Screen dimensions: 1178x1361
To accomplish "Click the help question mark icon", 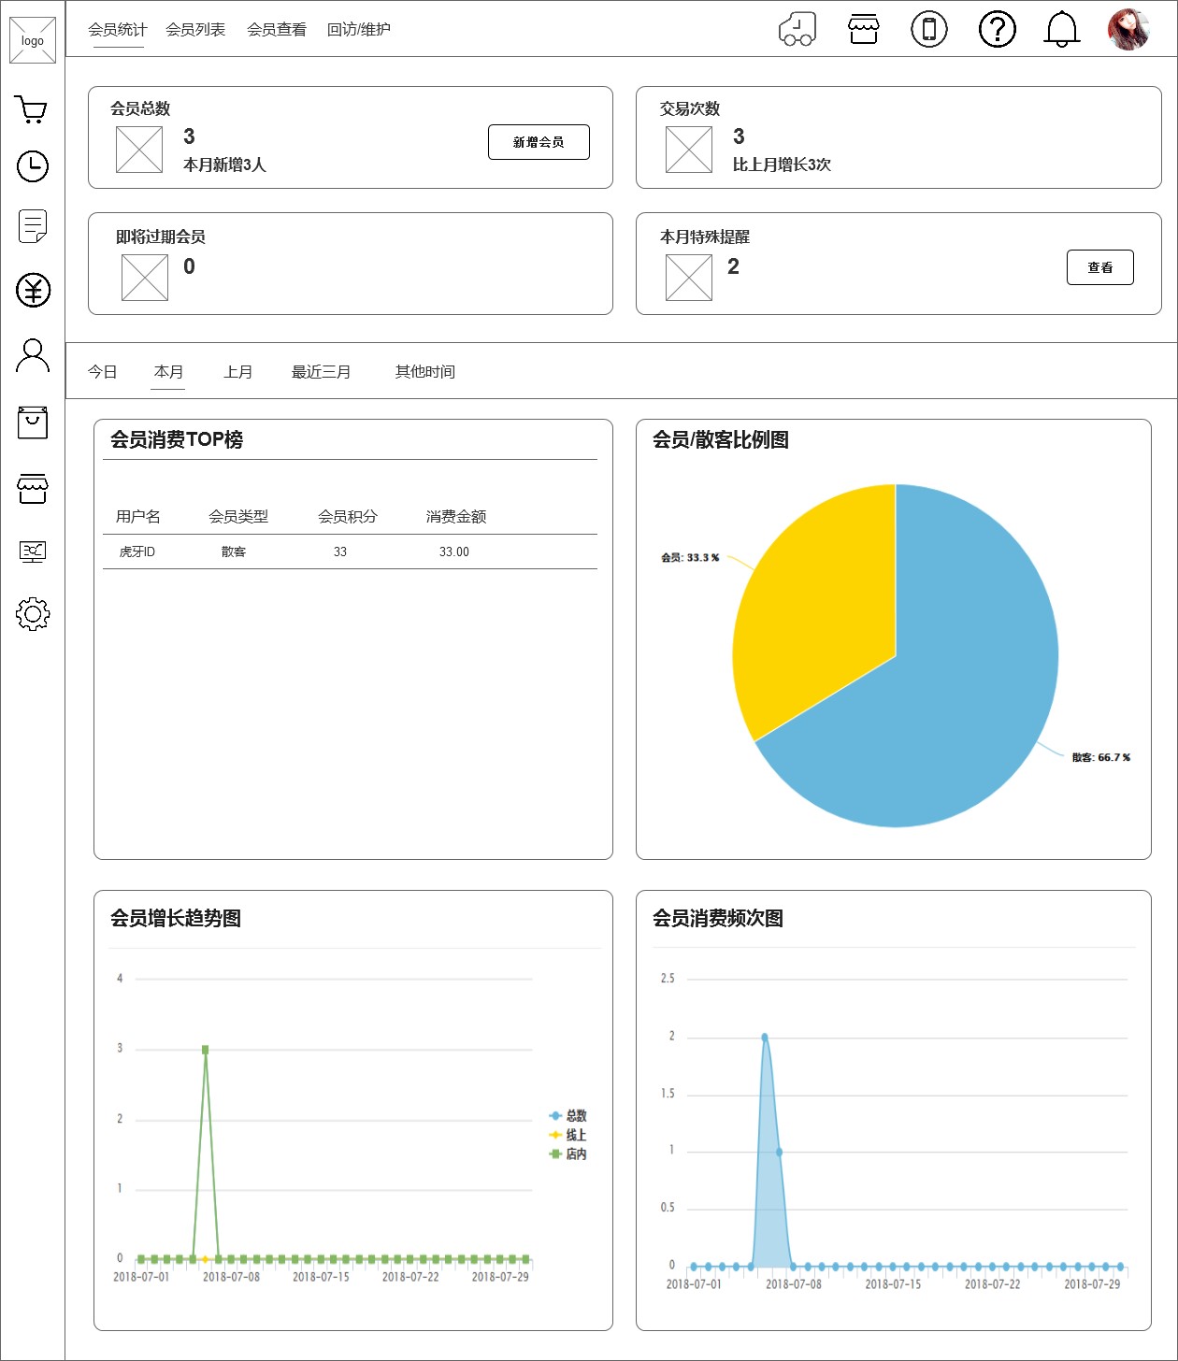I will pos(997,30).
